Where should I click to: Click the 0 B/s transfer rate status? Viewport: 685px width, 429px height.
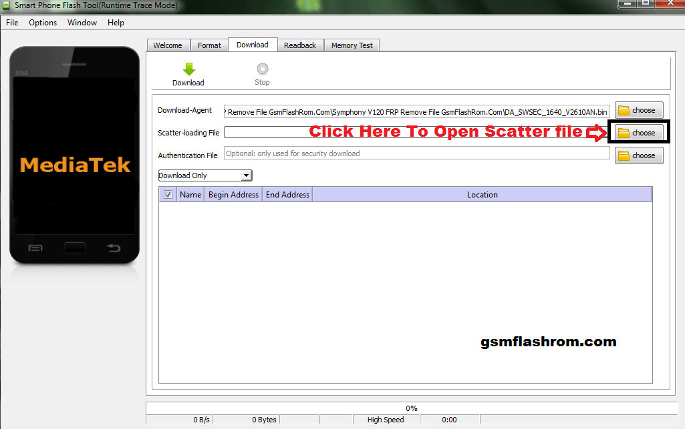coord(179,420)
